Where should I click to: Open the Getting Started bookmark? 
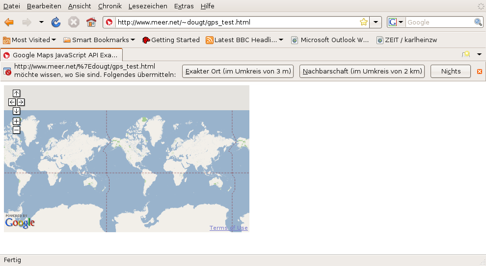tap(171, 40)
